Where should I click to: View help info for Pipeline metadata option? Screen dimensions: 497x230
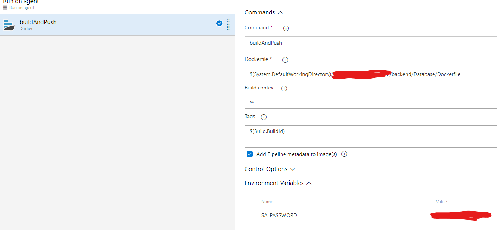tap(344, 154)
